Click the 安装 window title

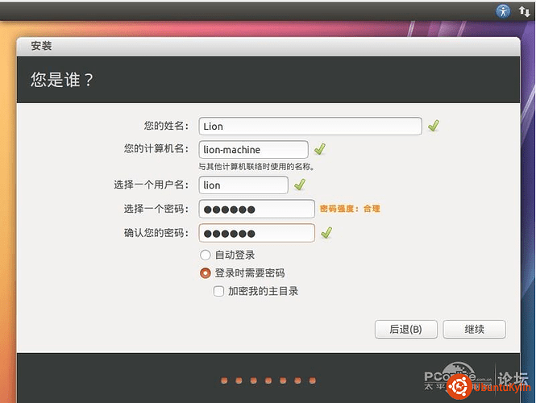click(x=41, y=46)
